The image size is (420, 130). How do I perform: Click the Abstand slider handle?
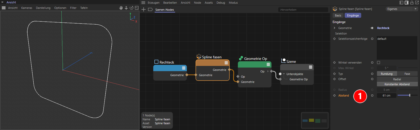point(410,95)
